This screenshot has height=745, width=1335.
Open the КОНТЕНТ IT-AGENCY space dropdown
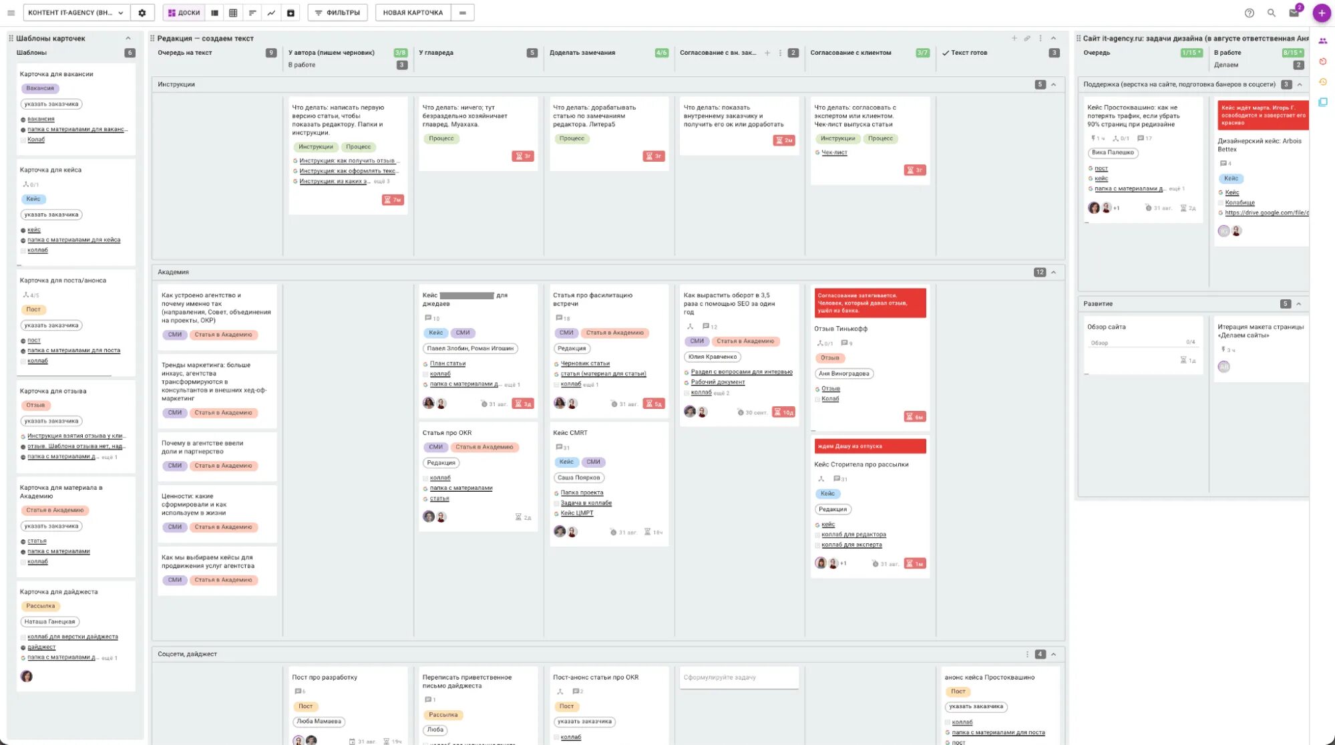75,13
